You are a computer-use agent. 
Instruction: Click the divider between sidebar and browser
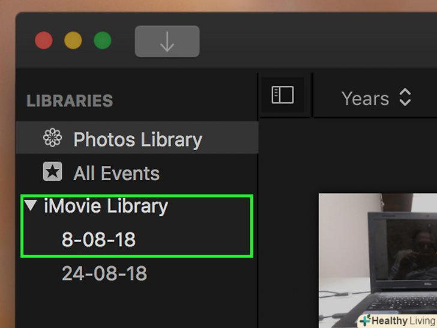(258, 198)
